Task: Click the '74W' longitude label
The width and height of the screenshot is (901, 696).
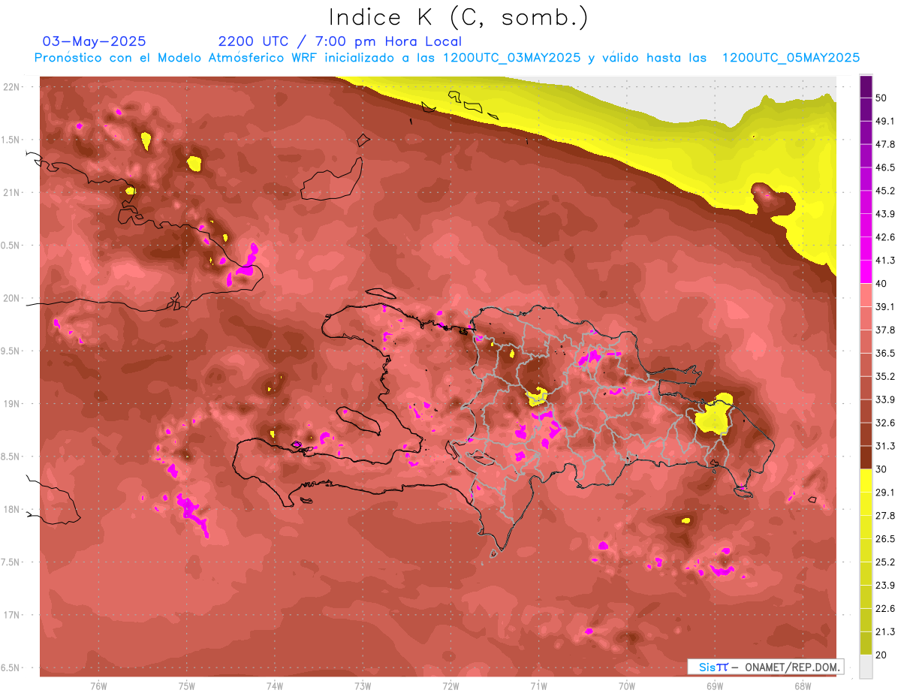Action: coord(275,685)
